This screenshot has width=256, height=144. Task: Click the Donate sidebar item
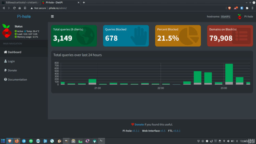pyautogui.click(x=12, y=70)
